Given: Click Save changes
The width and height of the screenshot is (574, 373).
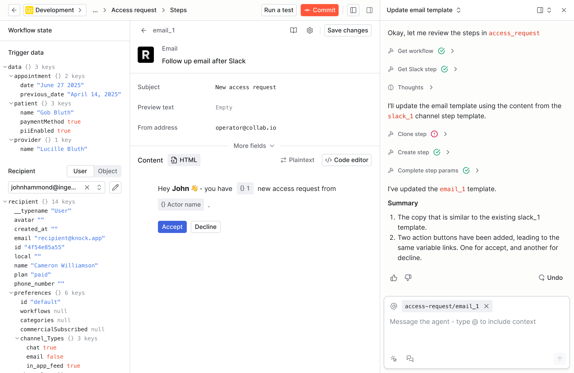Looking at the screenshot, I should (x=347, y=30).
